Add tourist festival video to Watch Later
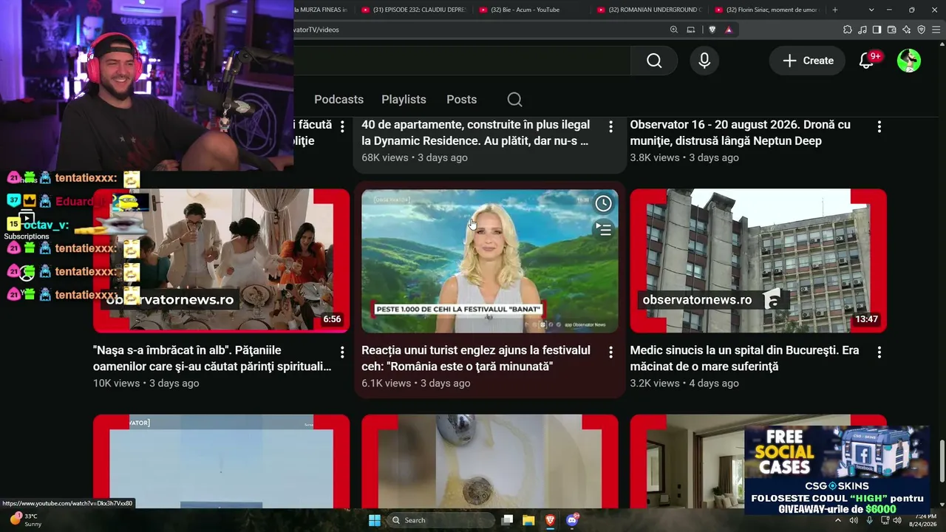This screenshot has height=532, width=946. 604,203
